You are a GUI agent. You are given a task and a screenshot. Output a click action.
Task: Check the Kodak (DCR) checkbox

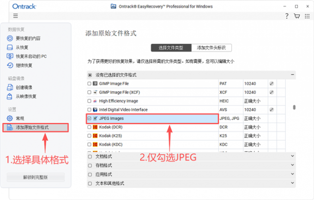click(89, 127)
